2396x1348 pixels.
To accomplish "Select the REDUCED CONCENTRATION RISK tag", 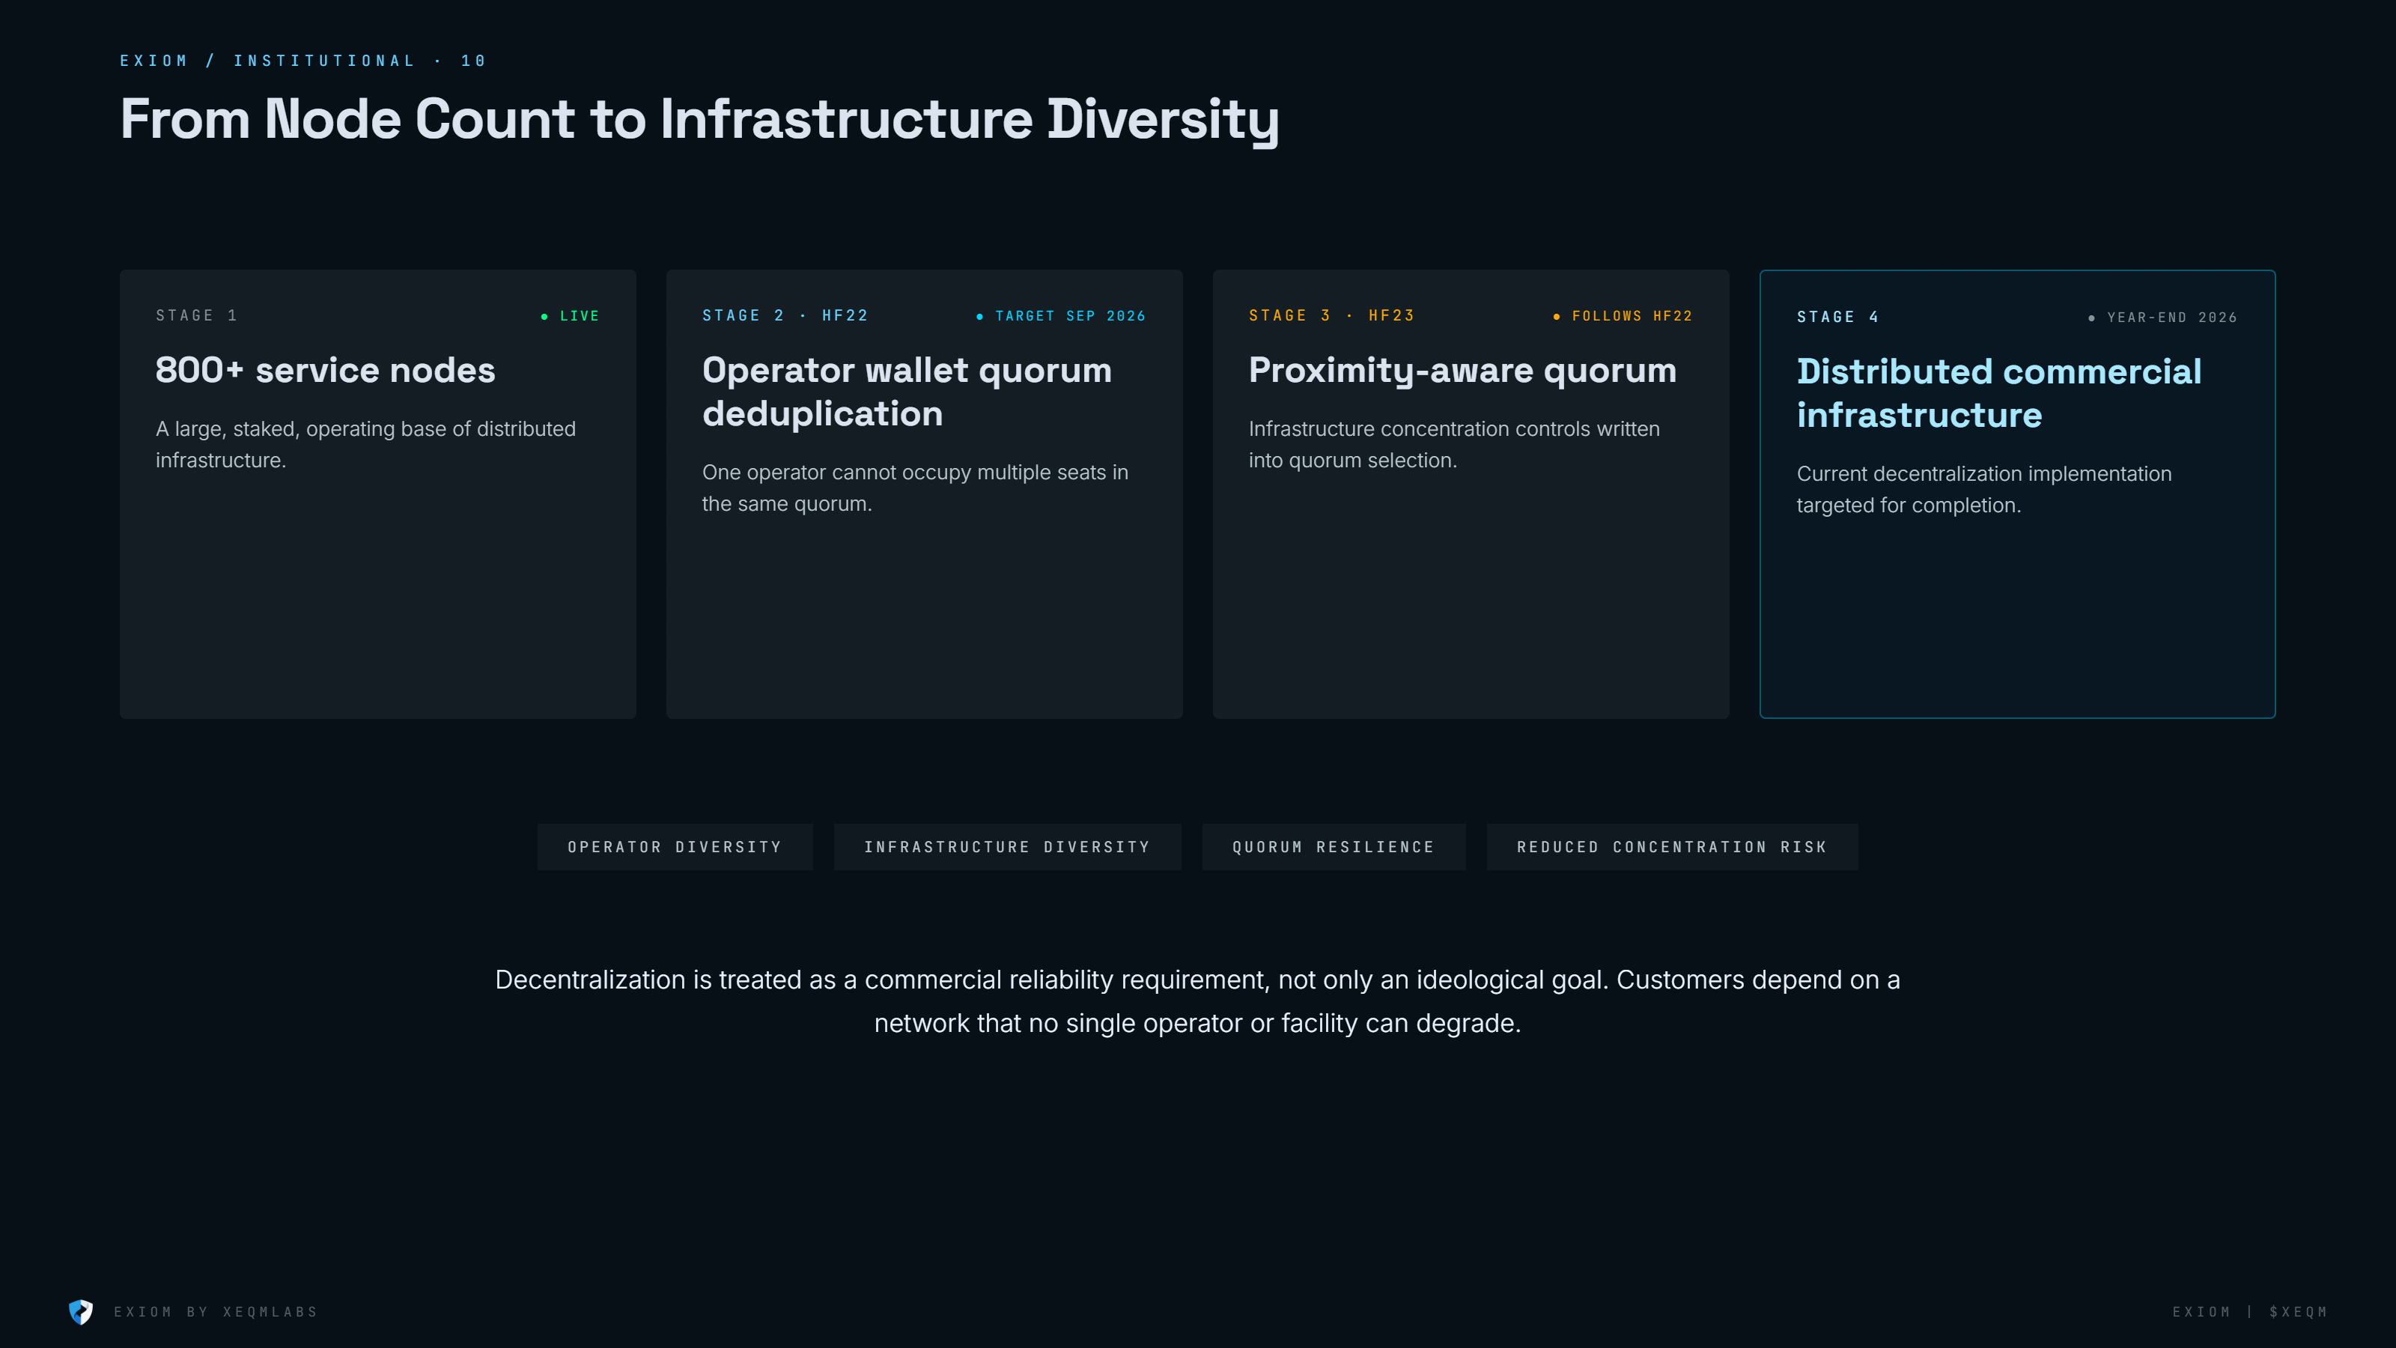I will click(x=1673, y=846).
